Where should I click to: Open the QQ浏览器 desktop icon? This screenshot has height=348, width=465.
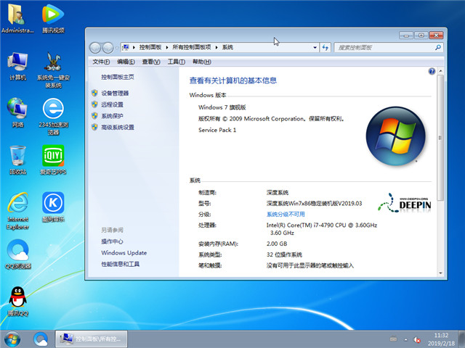tap(17, 254)
